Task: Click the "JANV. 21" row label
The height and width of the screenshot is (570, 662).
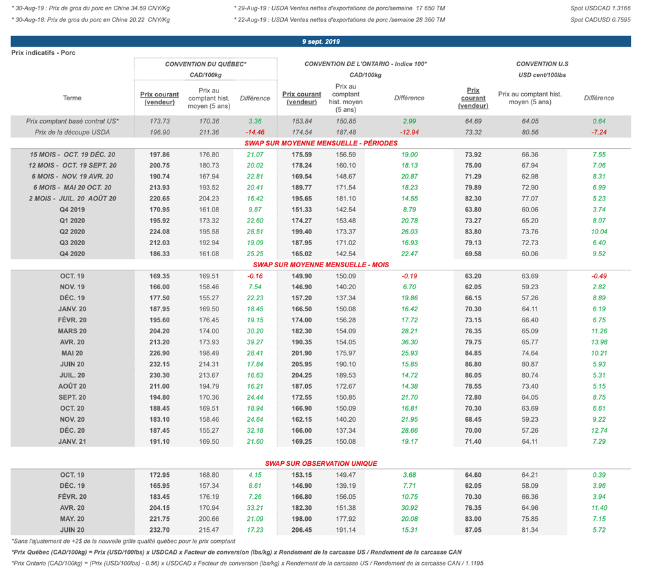Action: 72,441
